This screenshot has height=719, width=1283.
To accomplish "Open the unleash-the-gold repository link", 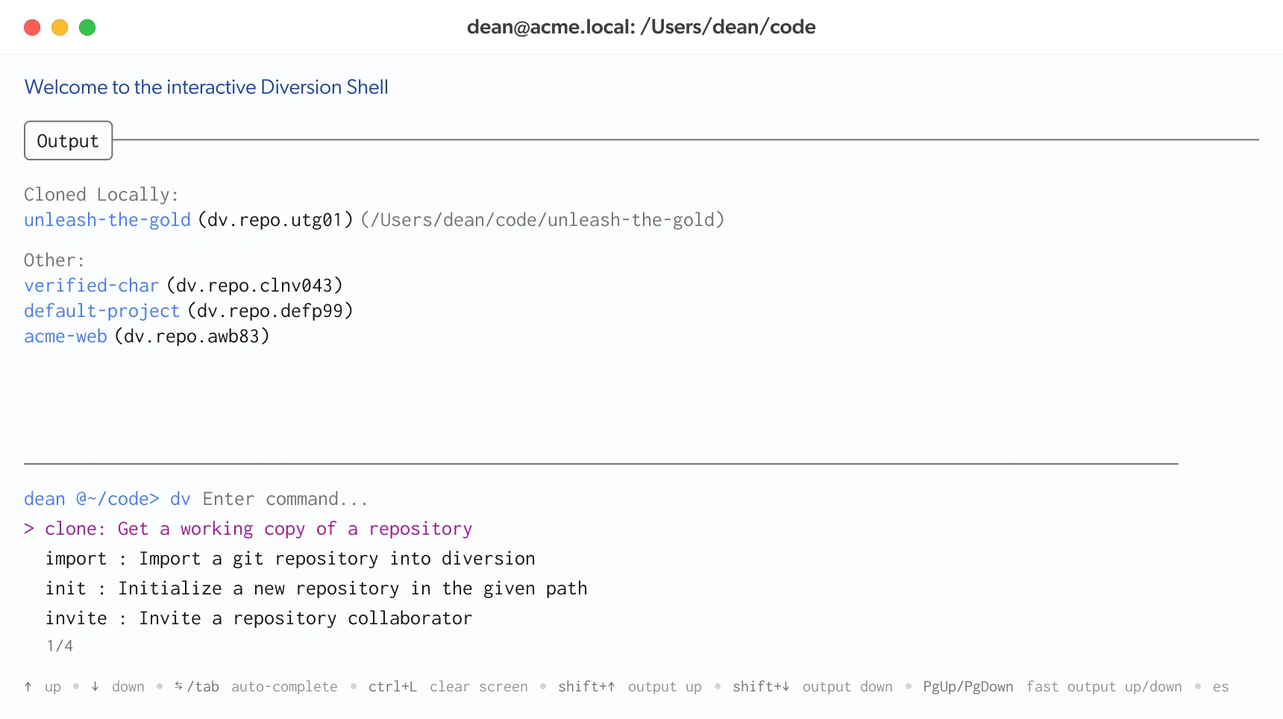I will pos(107,219).
